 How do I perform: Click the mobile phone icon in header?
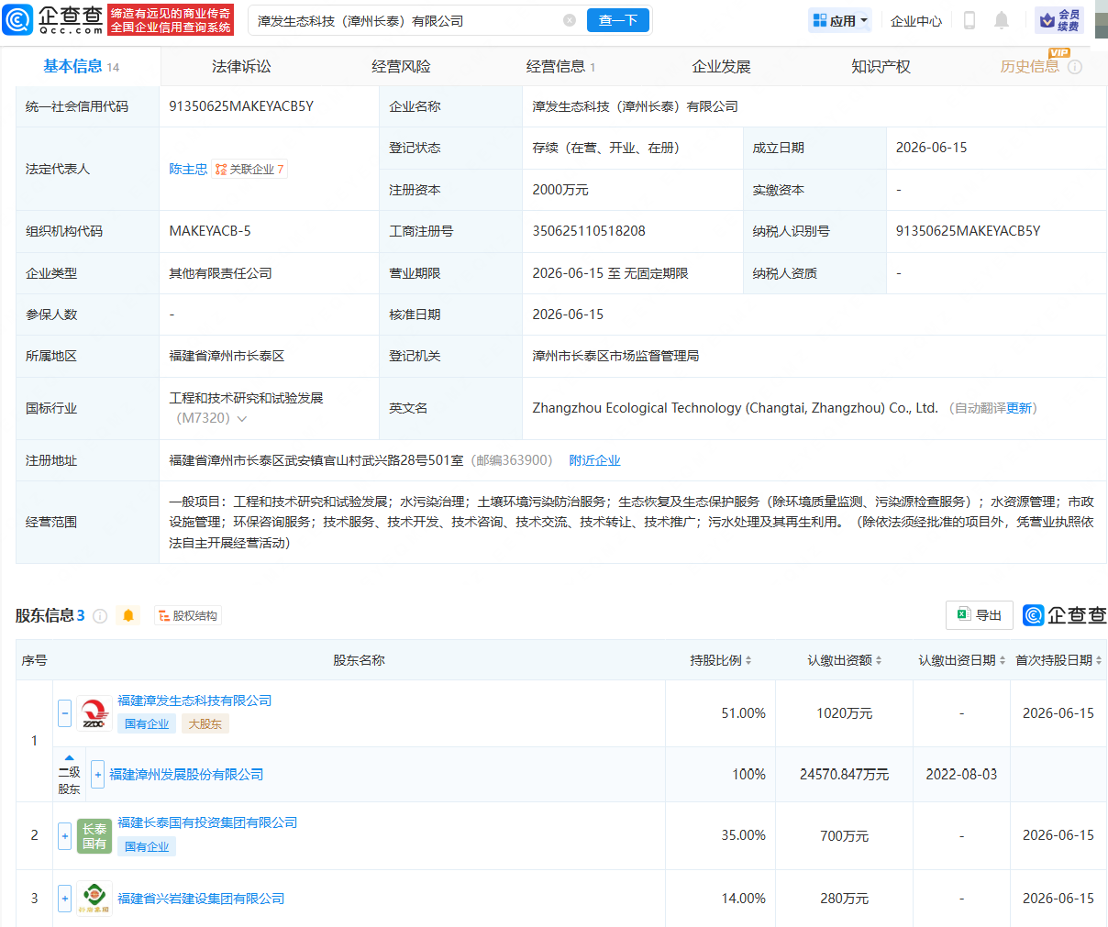(969, 20)
